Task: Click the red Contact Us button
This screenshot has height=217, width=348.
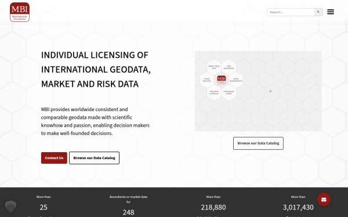Action: (x=54, y=158)
